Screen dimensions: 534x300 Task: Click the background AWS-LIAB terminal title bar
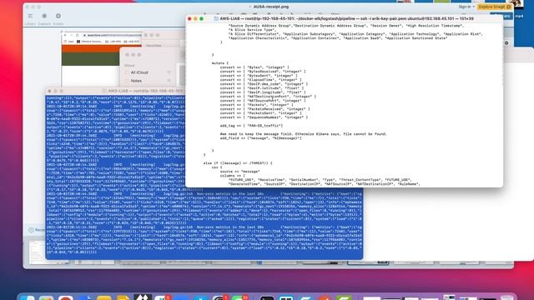[116, 91]
